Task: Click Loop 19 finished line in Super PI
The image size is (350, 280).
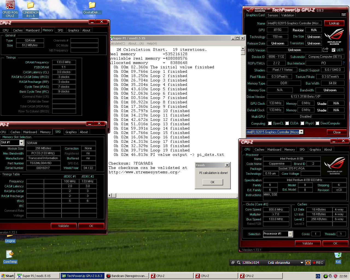Action: [x=151, y=150]
